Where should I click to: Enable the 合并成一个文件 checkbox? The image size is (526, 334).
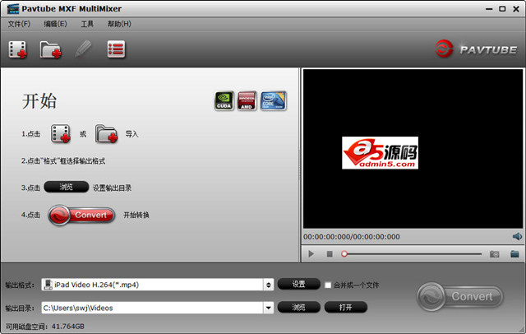[328, 285]
